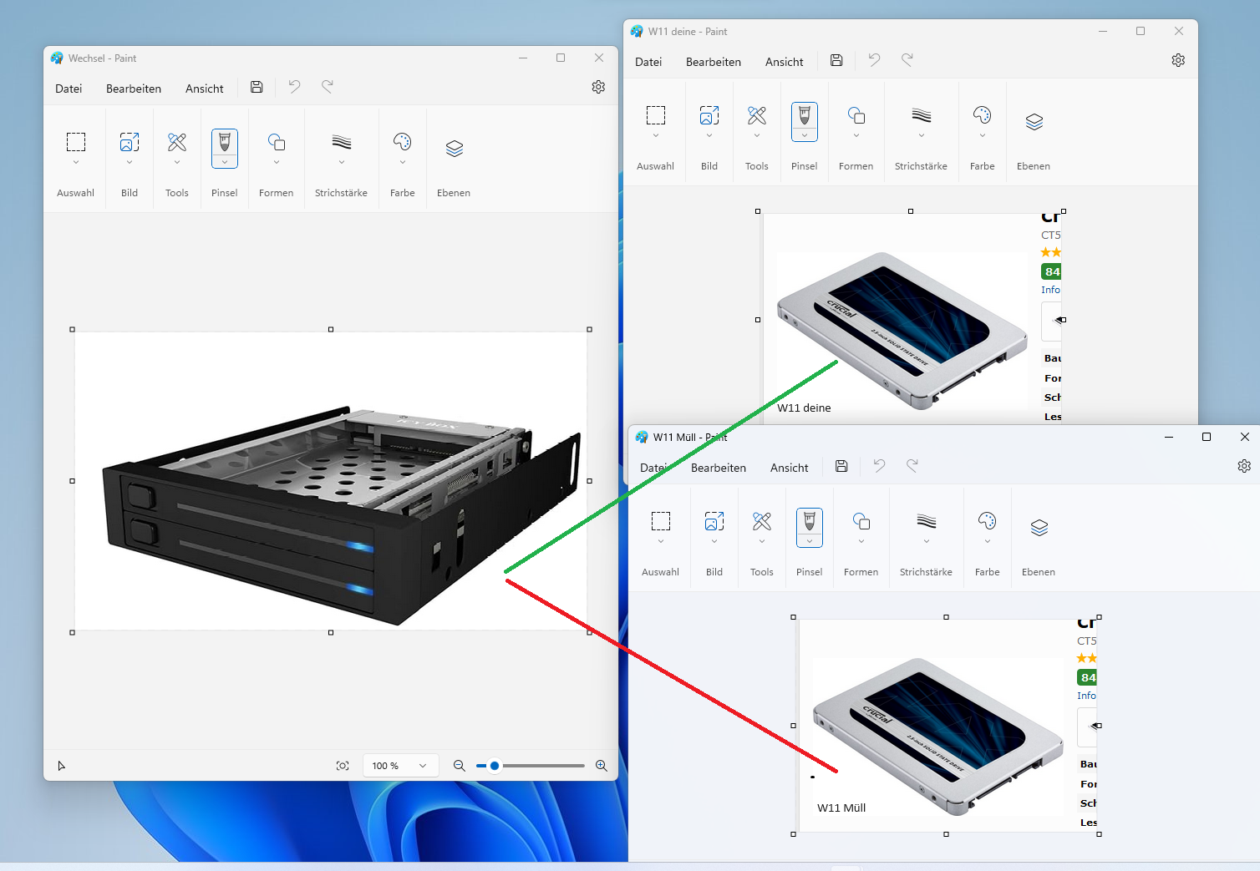Click the 'W11 Müll' text on canvas

pos(841,808)
